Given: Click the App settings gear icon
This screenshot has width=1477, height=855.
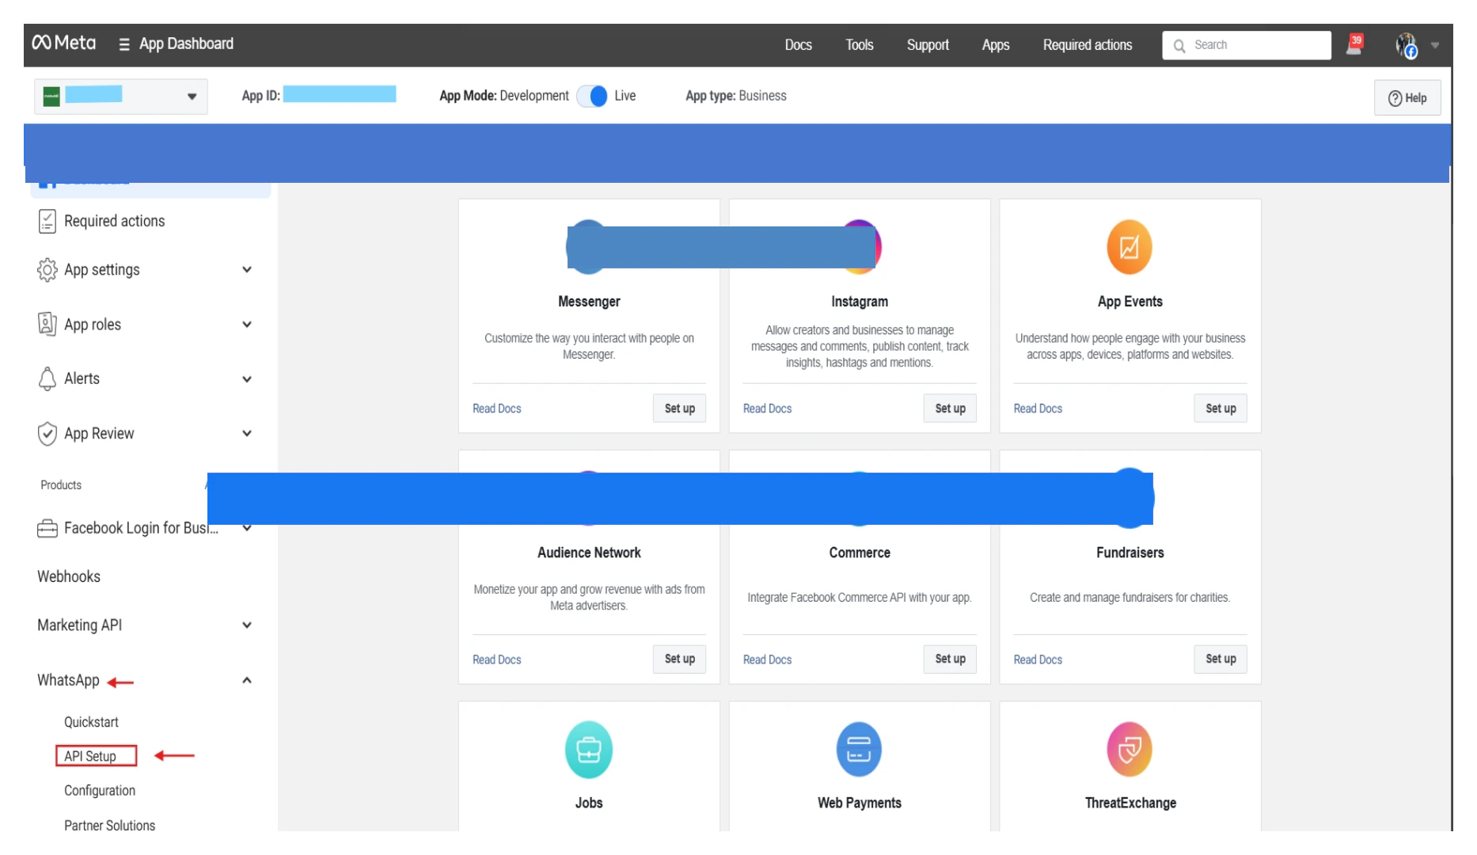Looking at the screenshot, I should 47,270.
